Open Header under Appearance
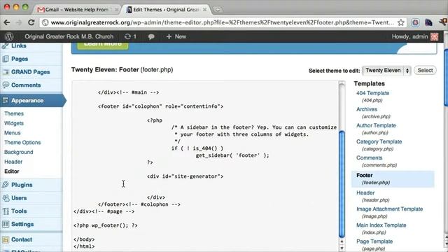448x252 pixels. [x=13, y=162]
